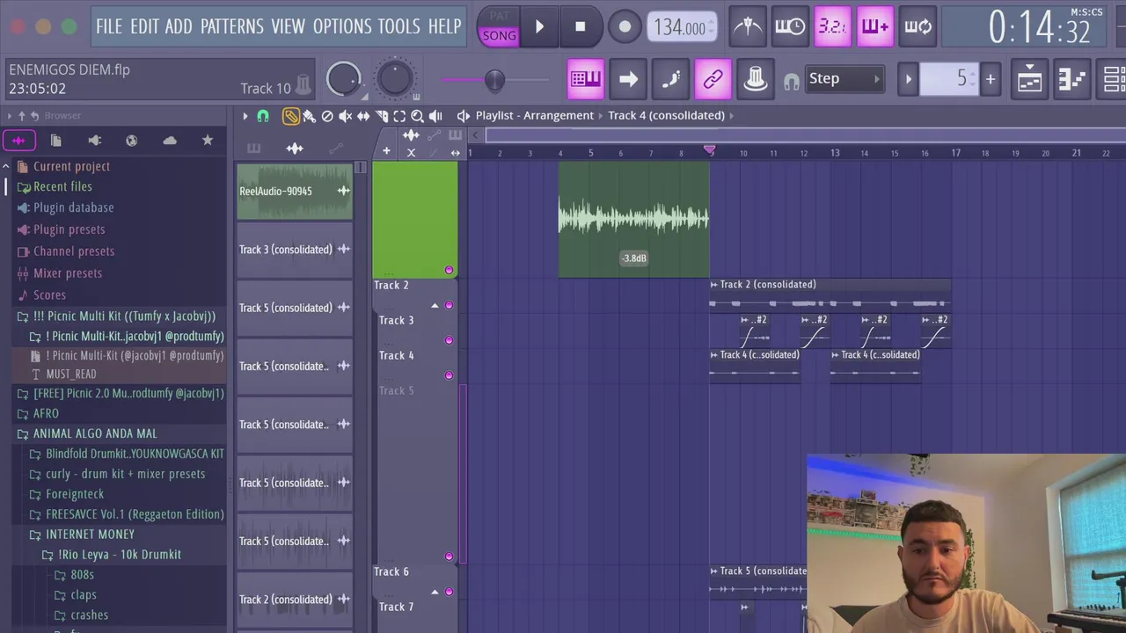
Task: Click the wait for input icon
Action: click(790, 27)
